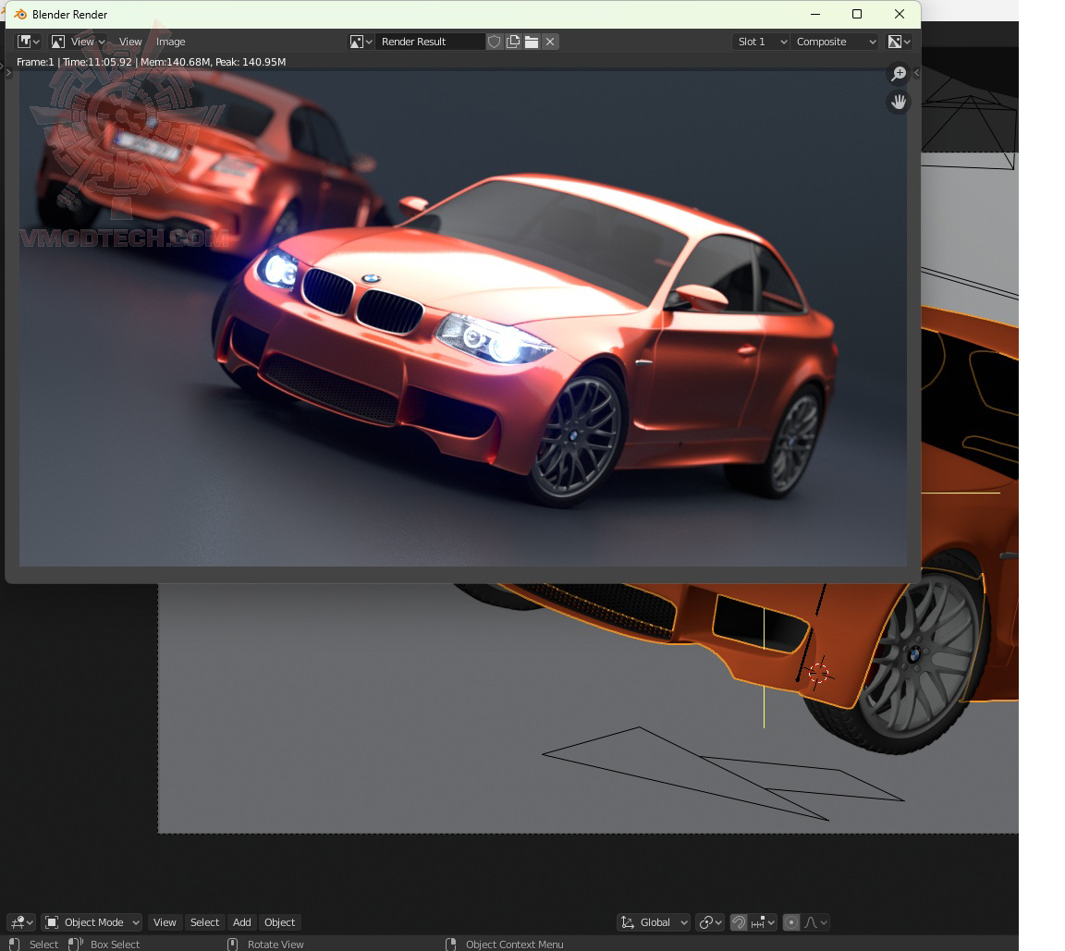1065x951 pixels.
Task: Click the 3D cursor in the viewport
Action: (x=819, y=673)
